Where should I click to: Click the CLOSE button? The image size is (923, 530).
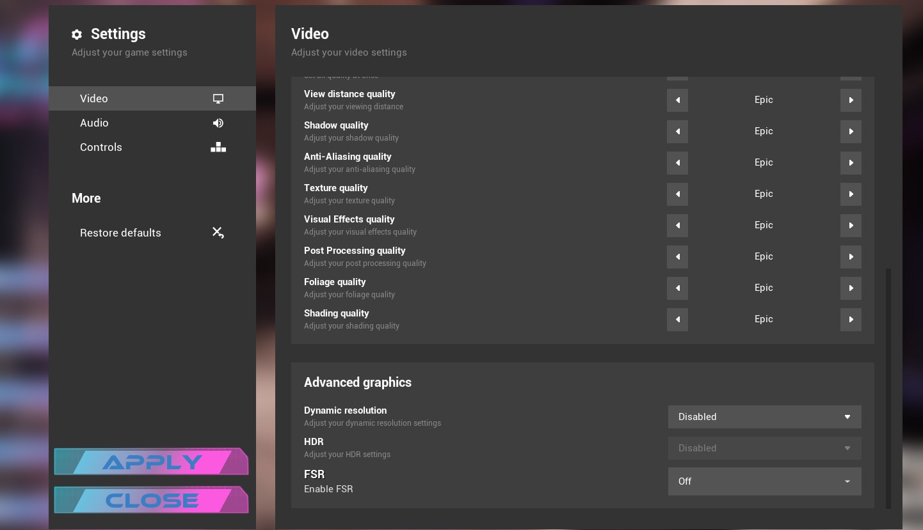[152, 500]
